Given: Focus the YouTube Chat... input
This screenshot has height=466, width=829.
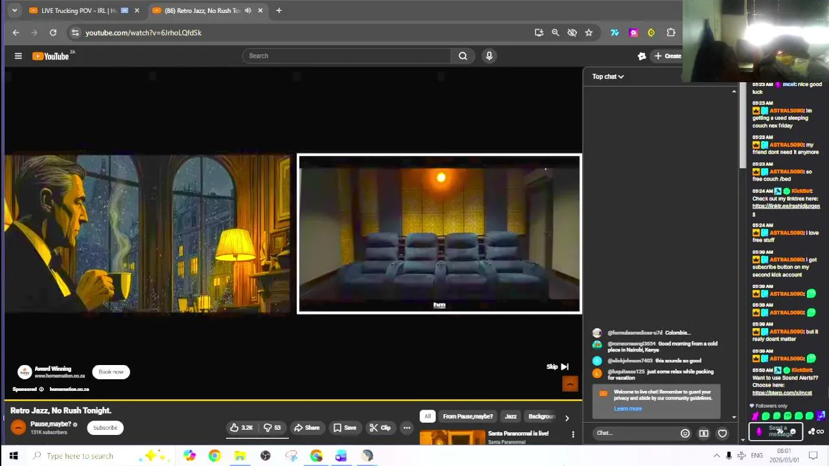Looking at the screenshot, I should point(635,433).
